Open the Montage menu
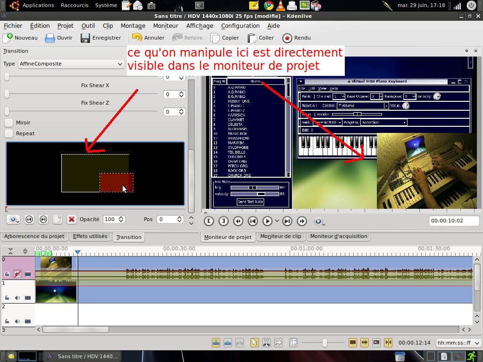Screen dimensions: 483x362 (x=133, y=26)
